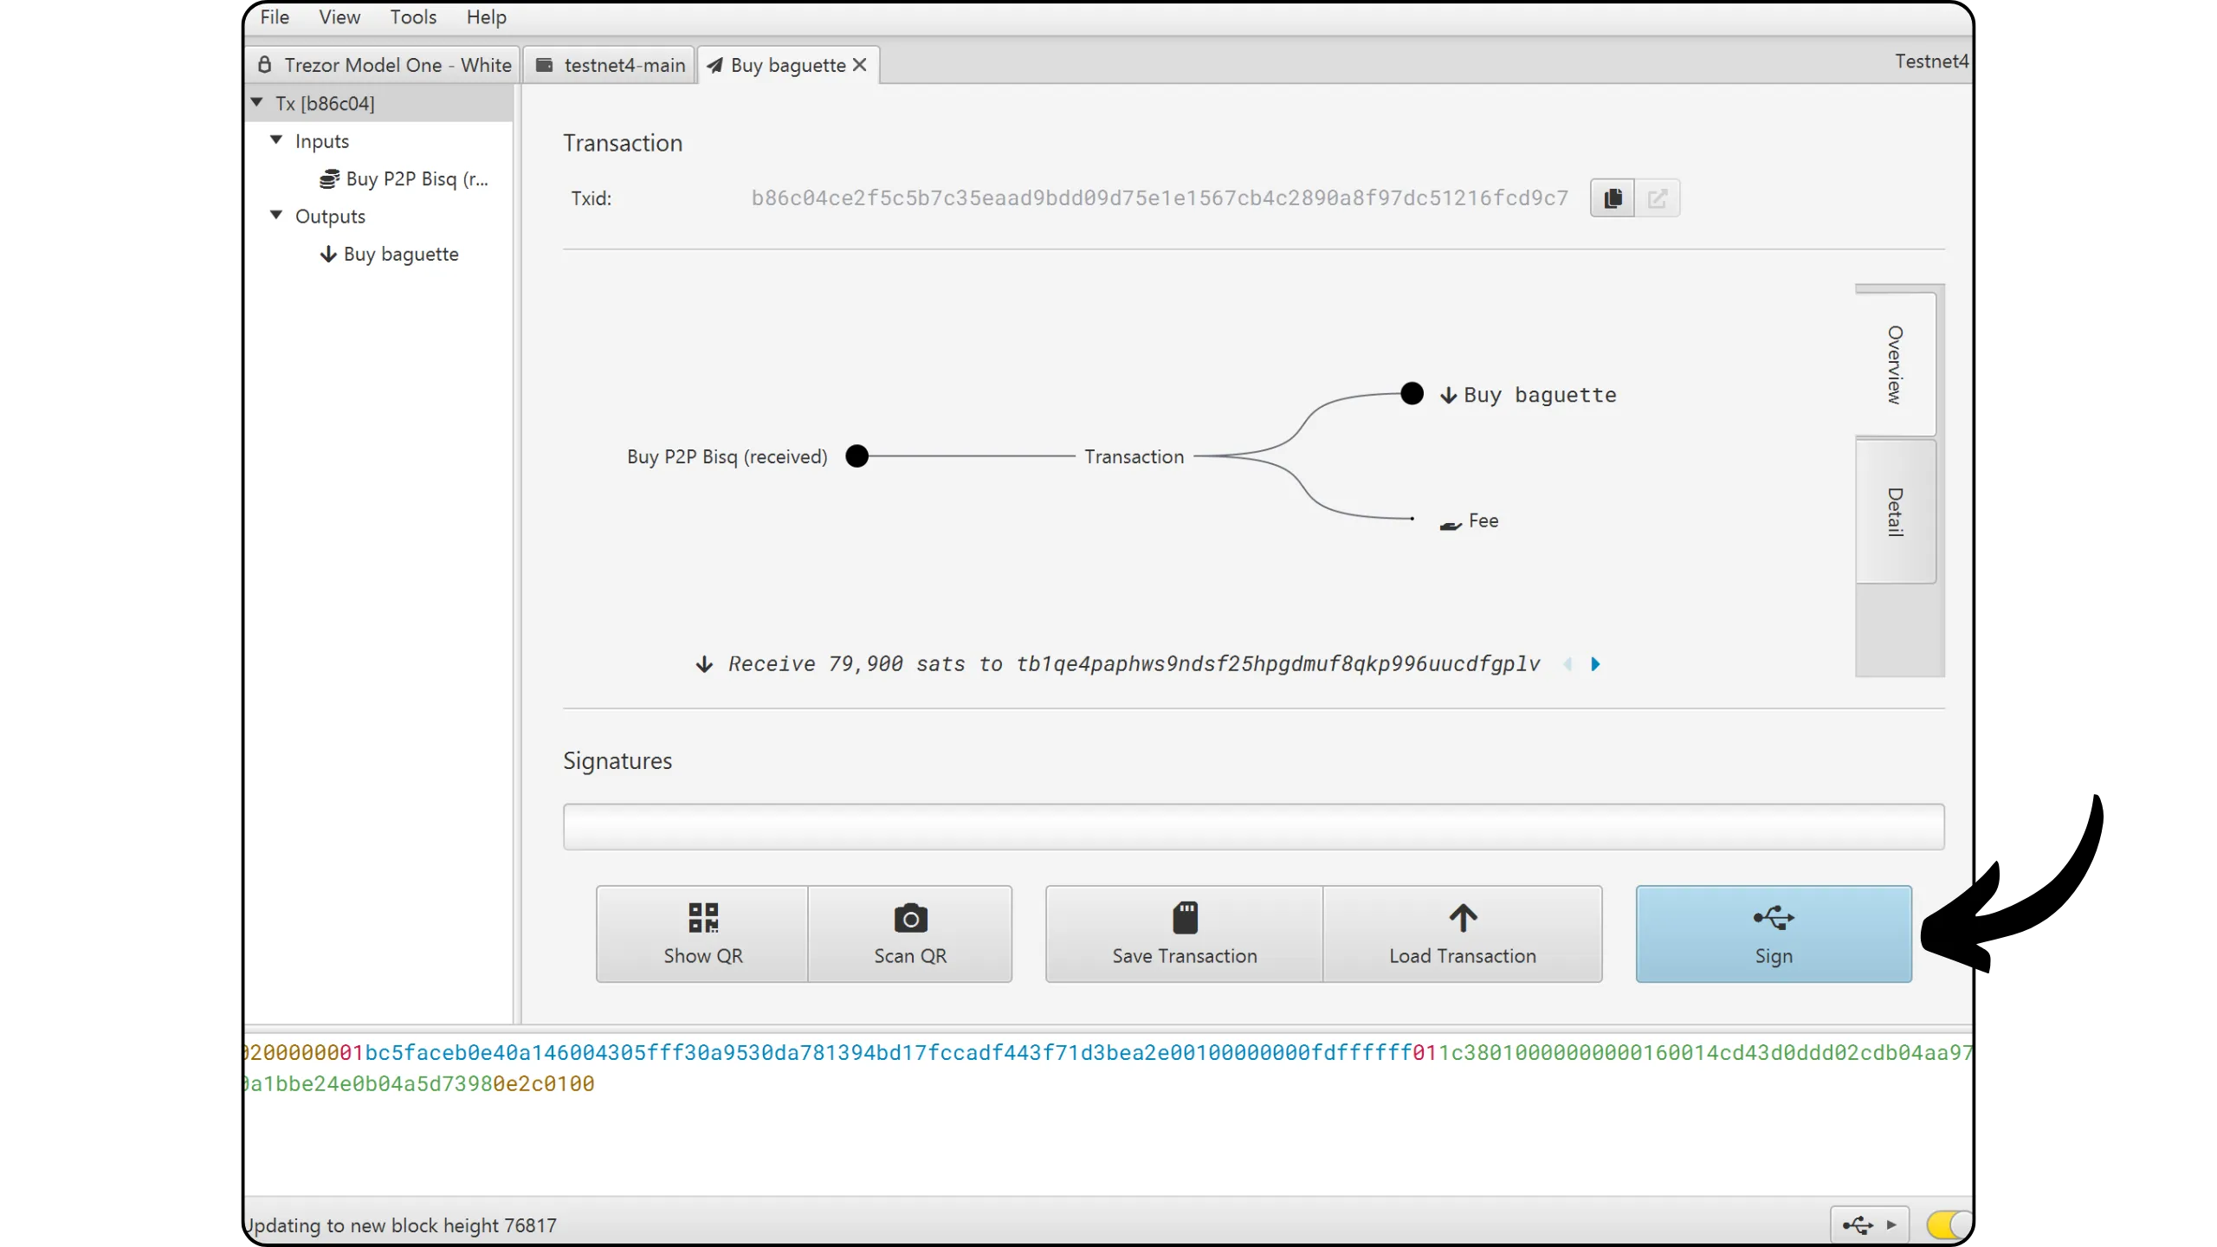Click Save Transaction with SD card icon
The height and width of the screenshot is (1247, 2217).
[x=1184, y=934]
